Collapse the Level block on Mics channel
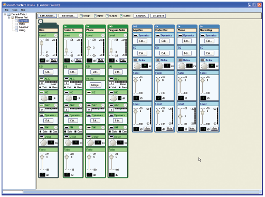 (x=55, y=35)
